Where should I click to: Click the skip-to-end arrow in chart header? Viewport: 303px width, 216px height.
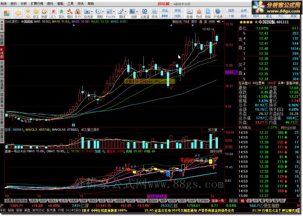(x=218, y=22)
